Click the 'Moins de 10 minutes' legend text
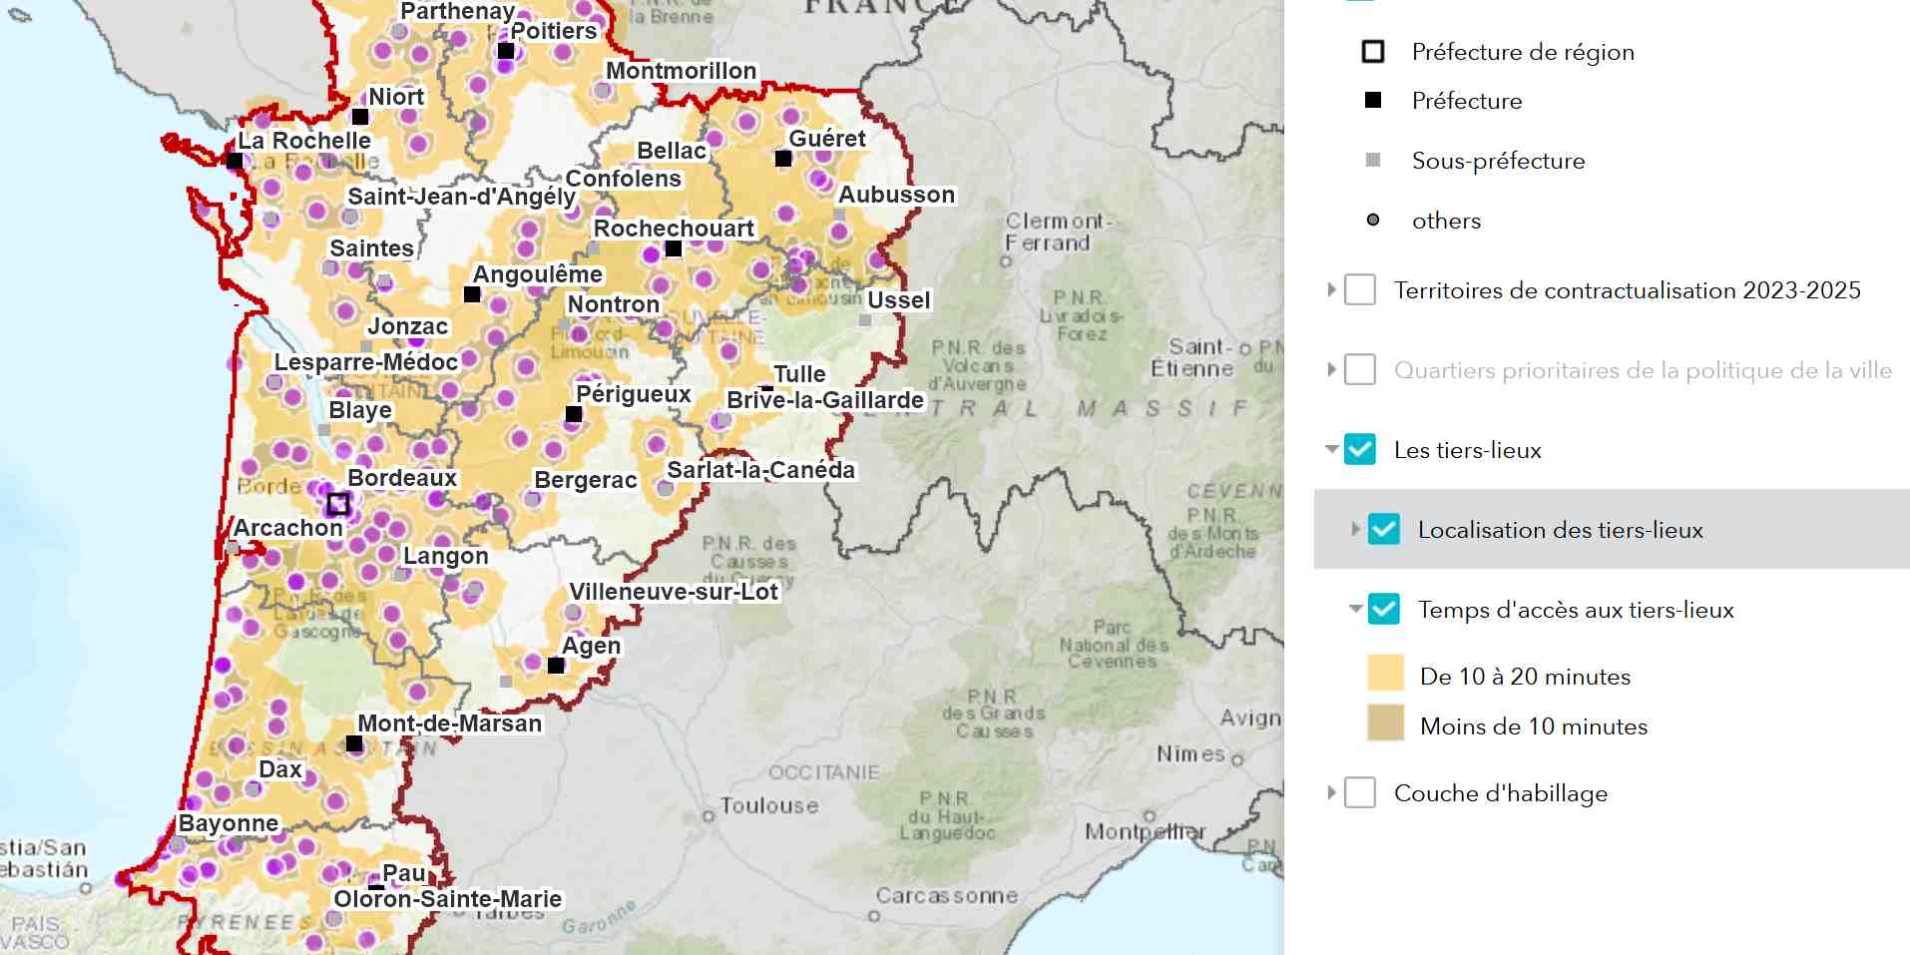 pyautogui.click(x=1534, y=726)
